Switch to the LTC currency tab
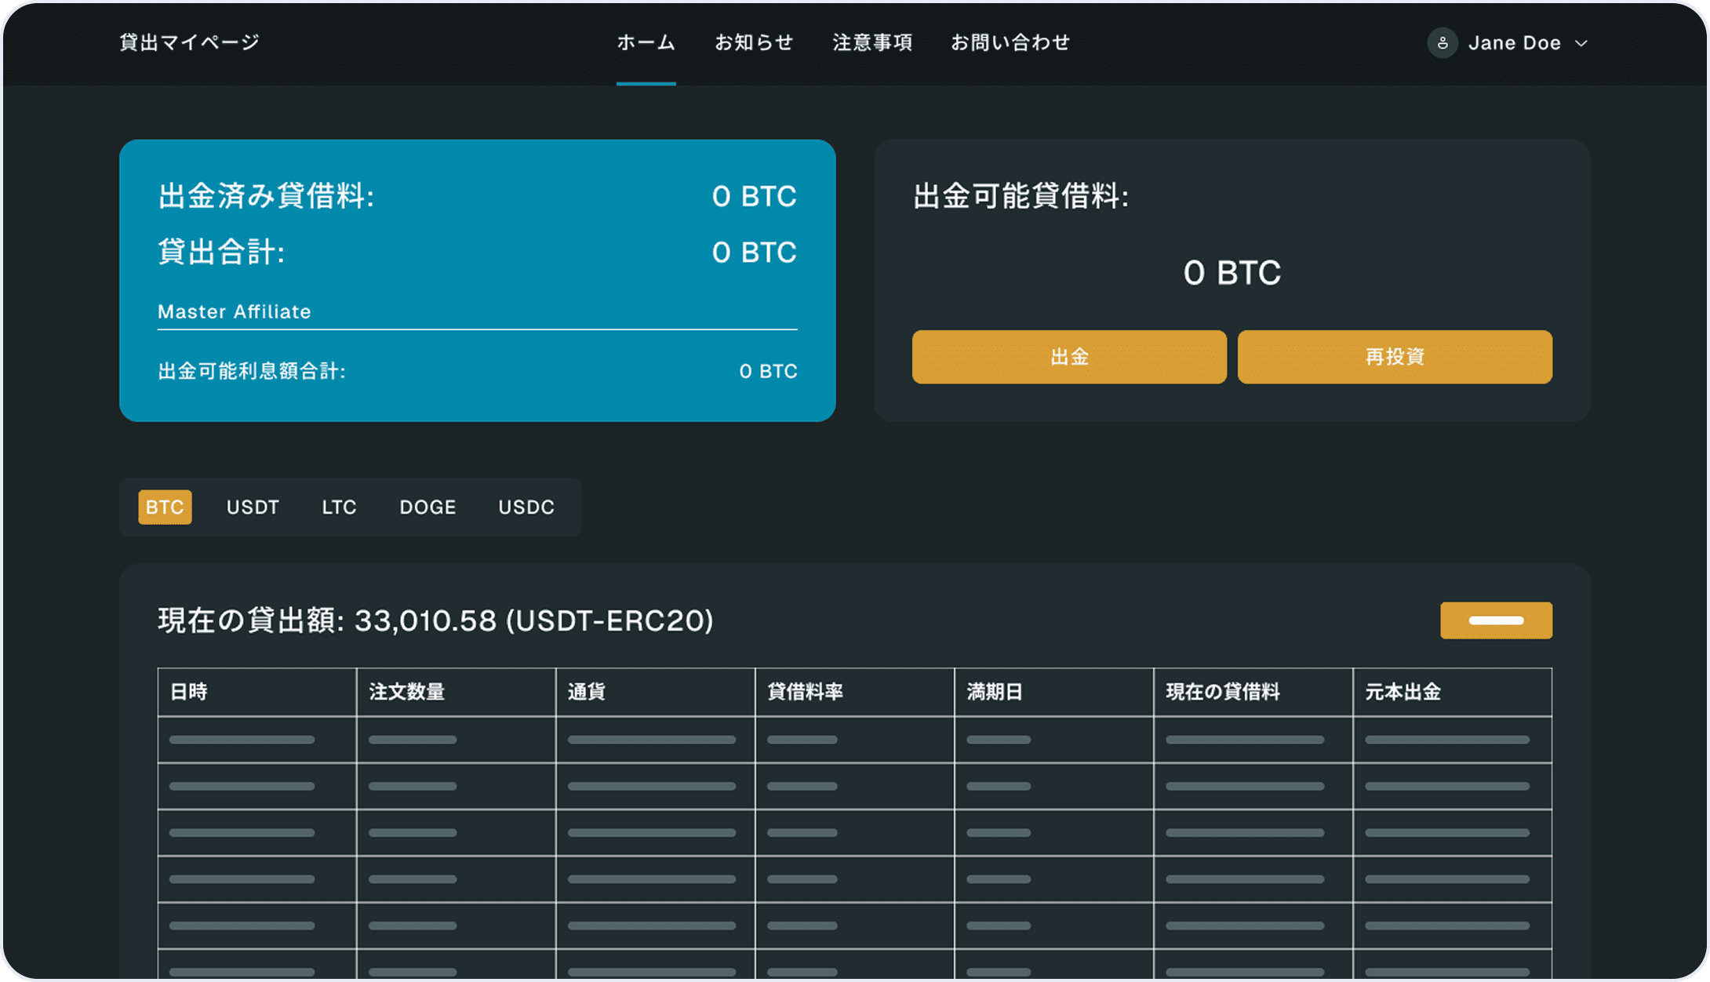The width and height of the screenshot is (1710, 982). [339, 507]
